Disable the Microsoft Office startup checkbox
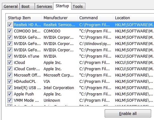The image size is (154, 120). pos(10,75)
